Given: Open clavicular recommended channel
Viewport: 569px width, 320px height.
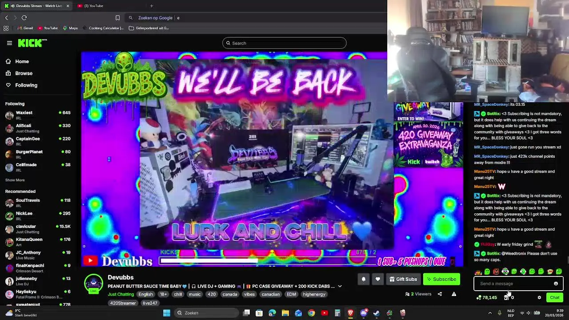Looking at the screenshot, I should point(38,229).
